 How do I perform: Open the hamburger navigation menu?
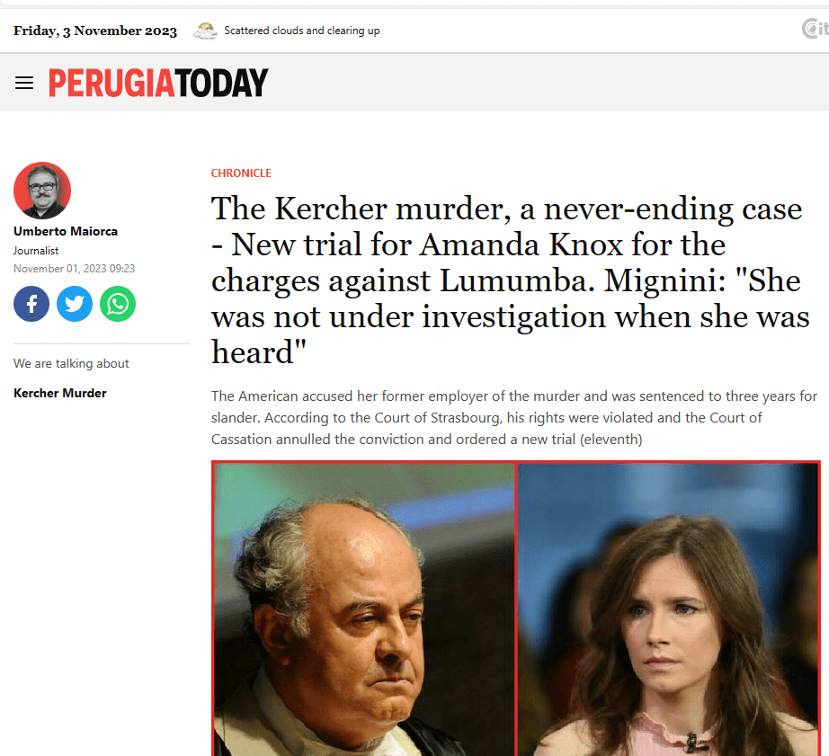coord(24,83)
